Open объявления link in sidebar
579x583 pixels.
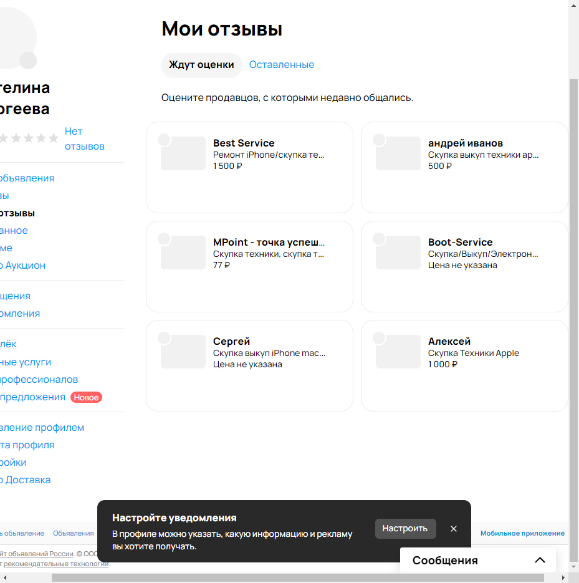[x=27, y=178]
